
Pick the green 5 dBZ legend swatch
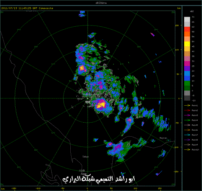tap(187, 83)
